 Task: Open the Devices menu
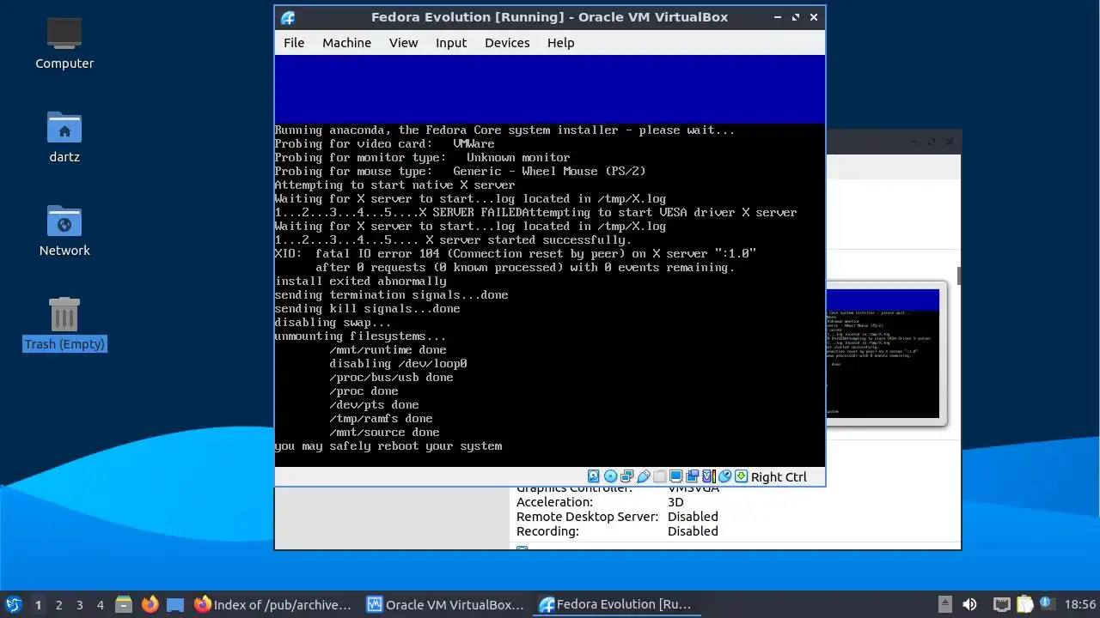tap(507, 43)
